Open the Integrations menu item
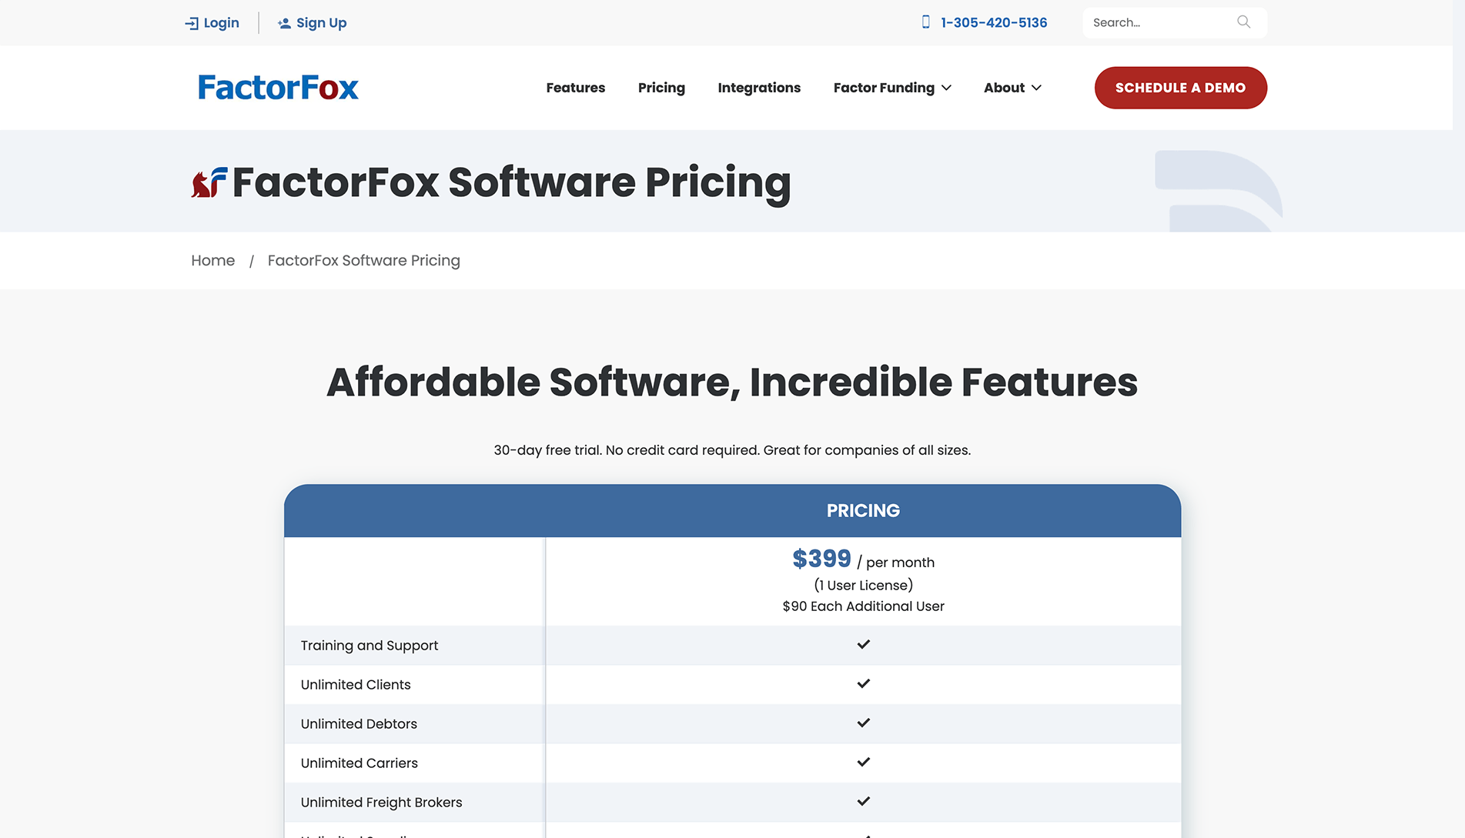The image size is (1465, 838). pyautogui.click(x=759, y=88)
